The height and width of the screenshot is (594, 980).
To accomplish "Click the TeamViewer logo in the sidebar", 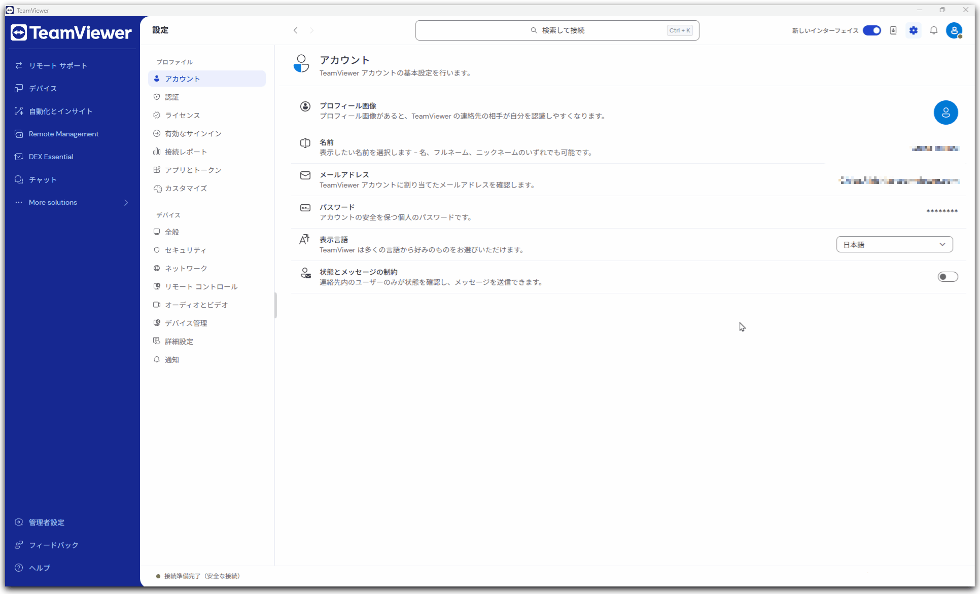I will [x=71, y=33].
